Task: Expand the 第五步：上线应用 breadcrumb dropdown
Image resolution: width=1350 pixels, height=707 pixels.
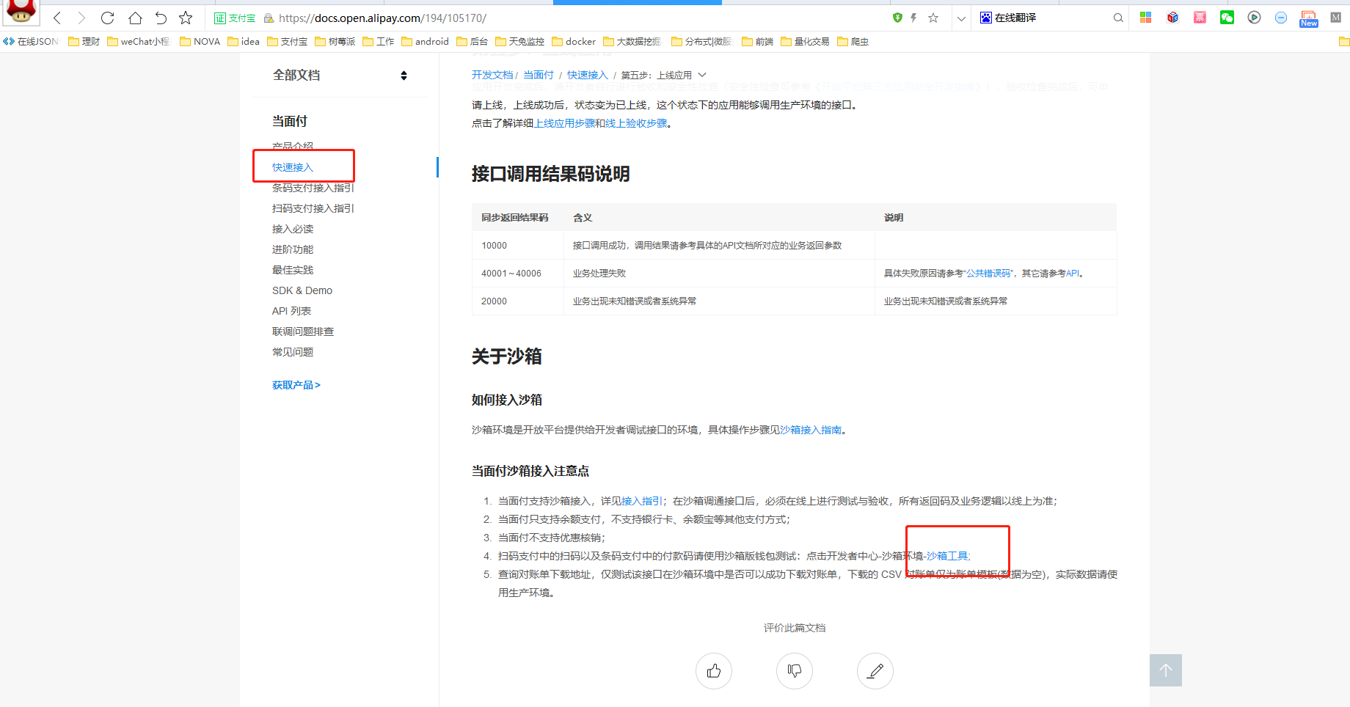Action: pyautogui.click(x=702, y=75)
